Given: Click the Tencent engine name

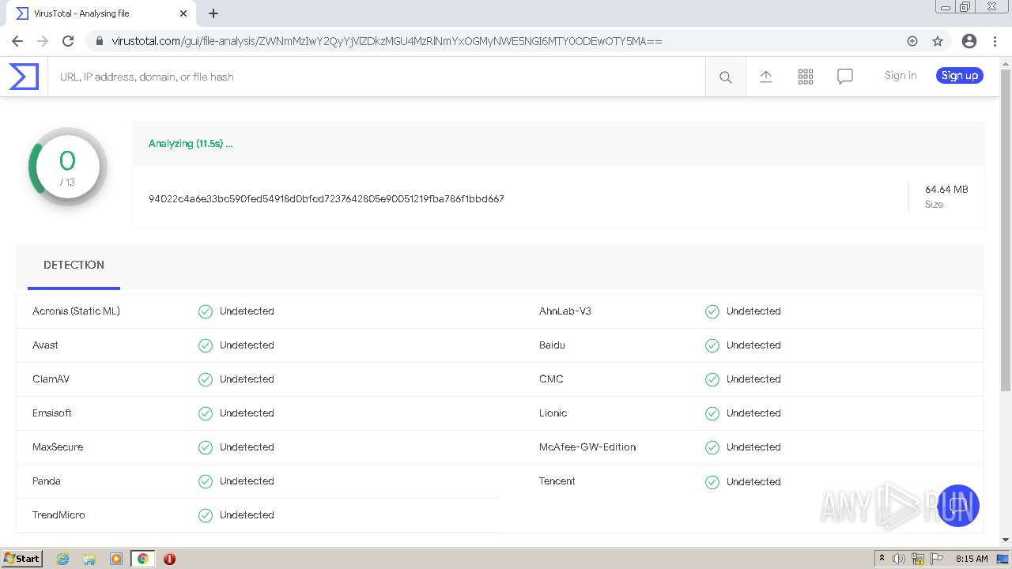Looking at the screenshot, I should pyautogui.click(x=557, y=480).
